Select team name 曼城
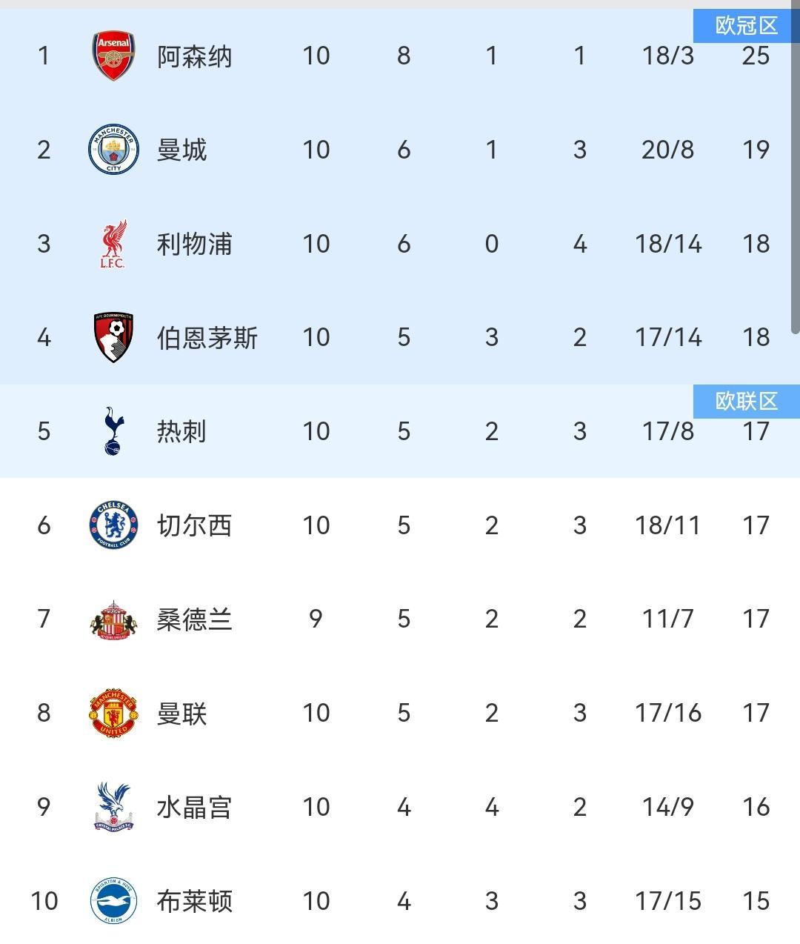 (x=181, y=150)
